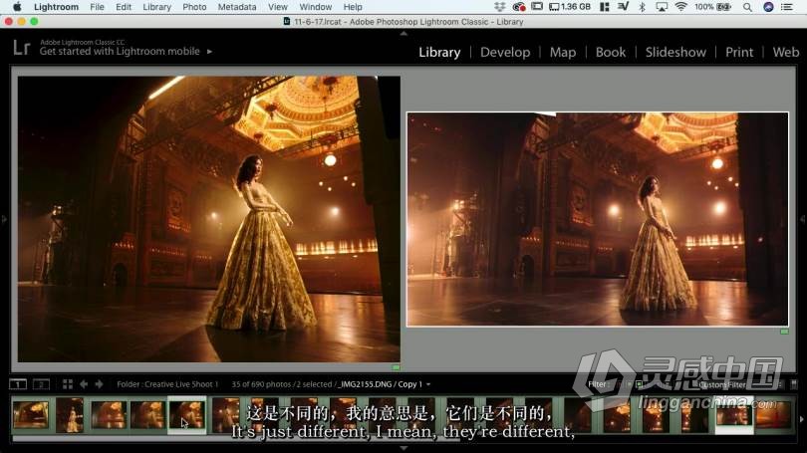
Task: Open the AirPlay display menu icon
Action: click(662, 7)
